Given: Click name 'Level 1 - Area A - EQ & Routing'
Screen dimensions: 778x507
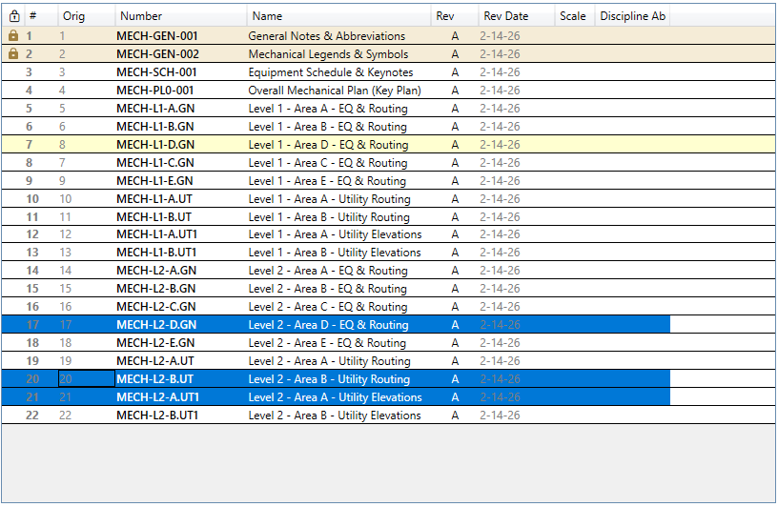Looking at the screenshot, I should tap(328, 108).
